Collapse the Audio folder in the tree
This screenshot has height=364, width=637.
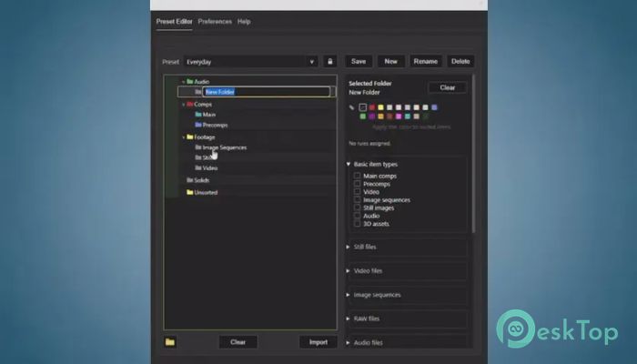click(183, 82)
